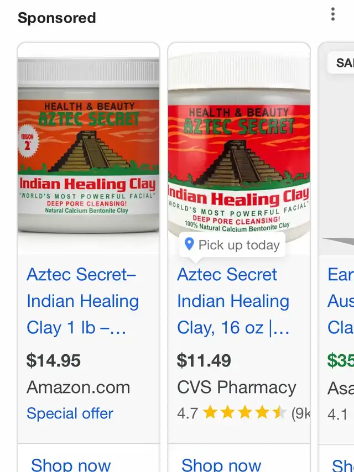
Task: Click the CVS Pharmacy seller name
Action: pos(237,387)
